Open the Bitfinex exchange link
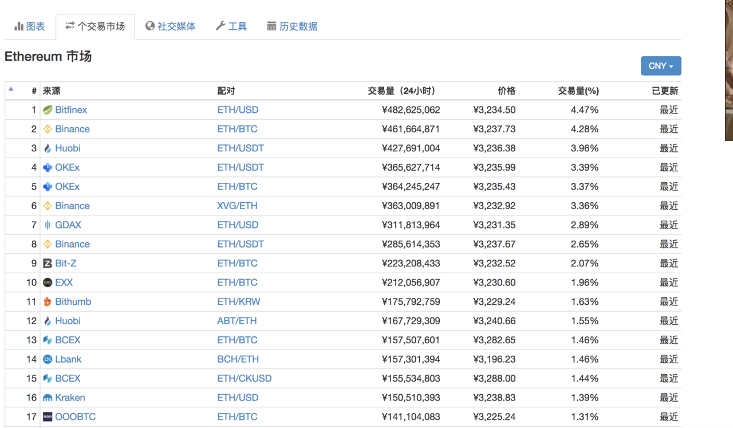The width and height of the screenshot is (733, 428). point(71,110)
